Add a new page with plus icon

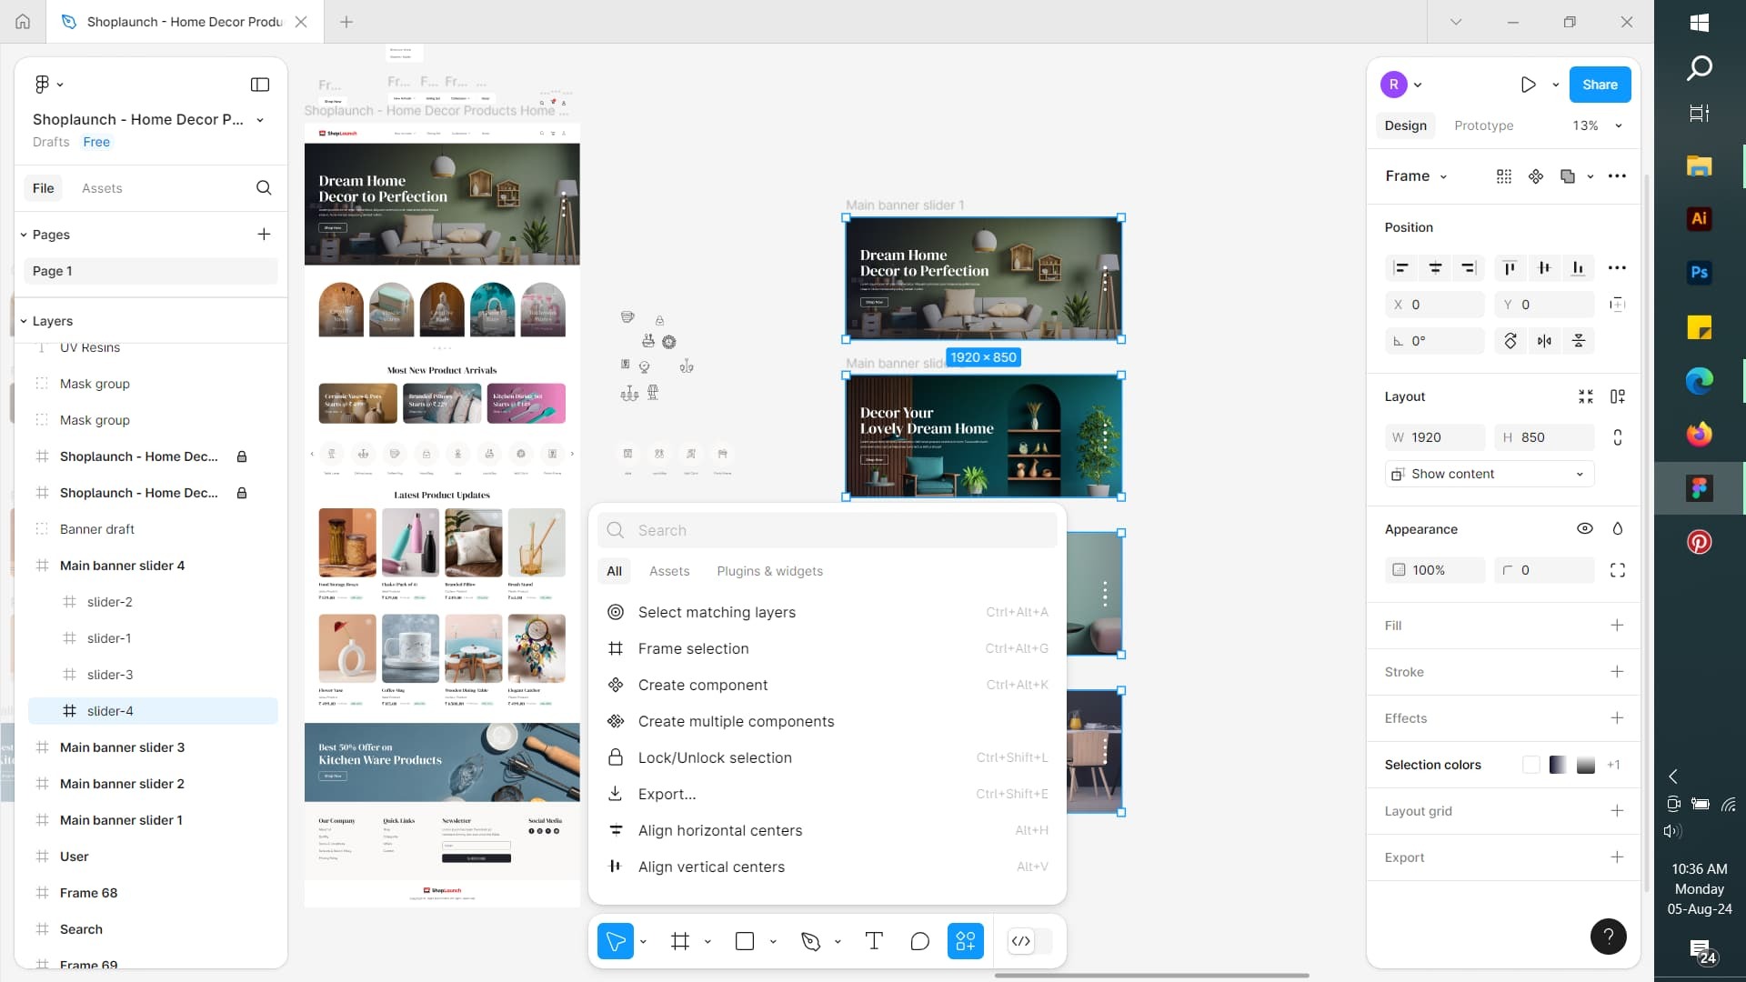click(x=264, y=235)
